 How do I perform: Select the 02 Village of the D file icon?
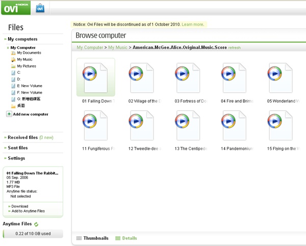pyautogui.click(x=142, y=77)
